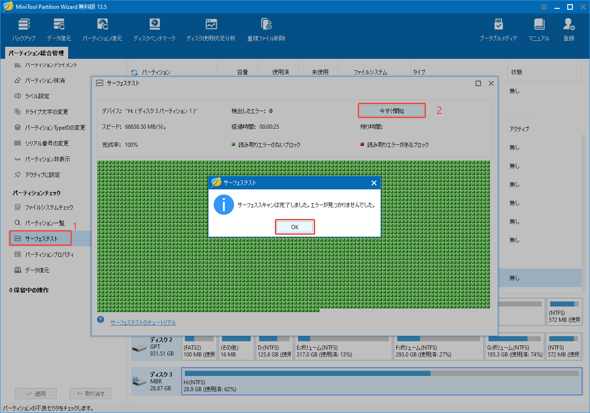Confirm with the OK button
The height and width of the screenshot is (413, 590).
point(294,226)
